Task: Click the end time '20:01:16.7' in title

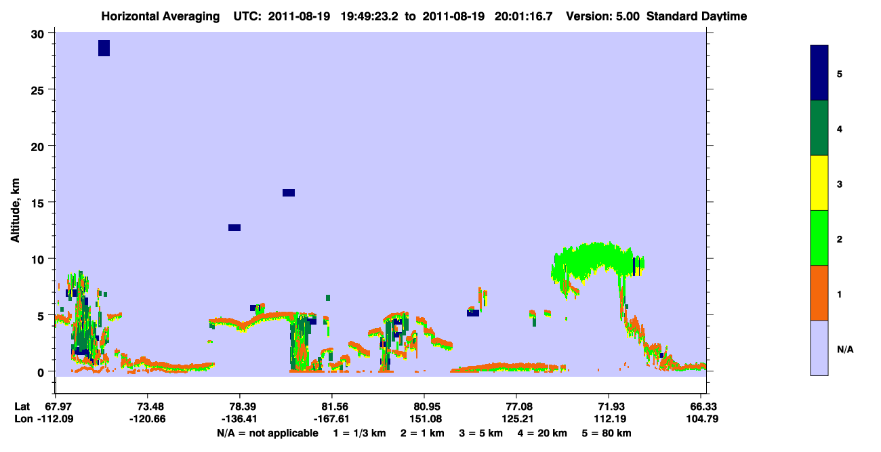Action: [525, 16]
